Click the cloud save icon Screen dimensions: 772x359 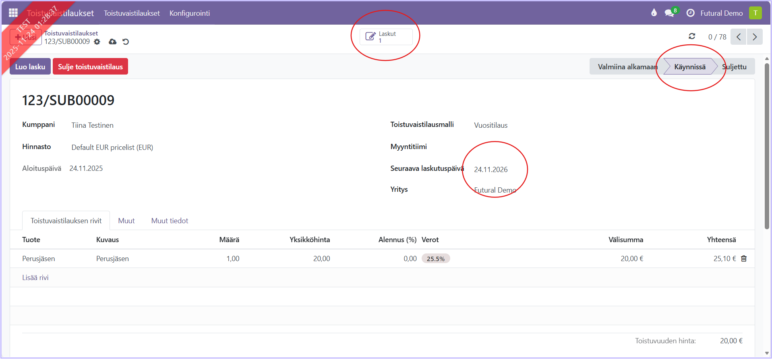point(113,42)
